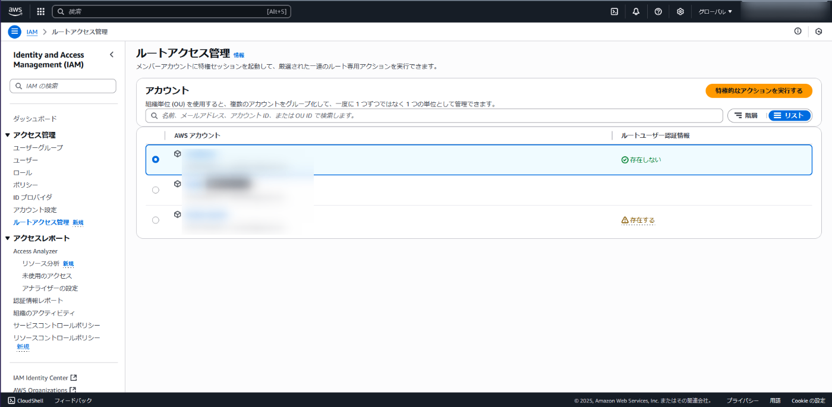This screenshot has width=832, height=407.
Task: Select the third AWS account radio button
Action: (156, 220)
